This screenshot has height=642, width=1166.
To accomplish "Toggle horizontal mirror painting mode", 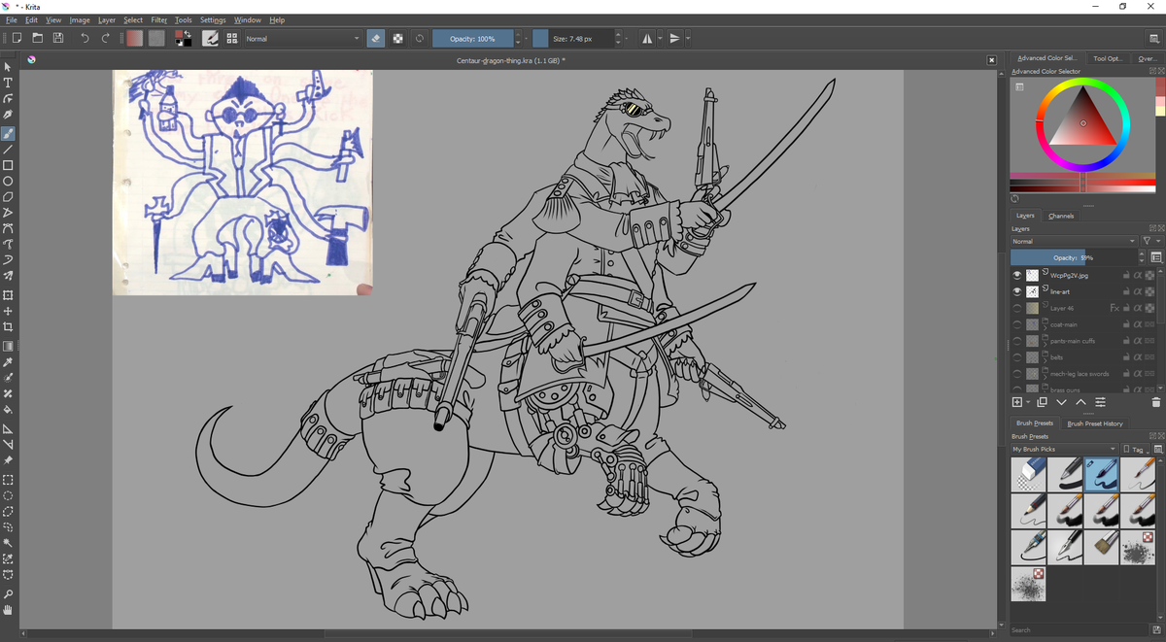I will pos(647,38).
